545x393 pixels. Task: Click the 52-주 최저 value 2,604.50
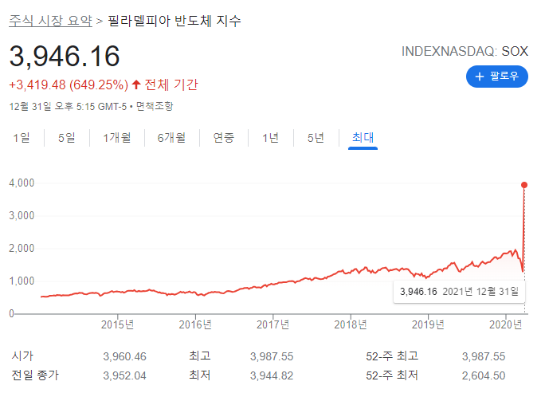pos(484,375)
